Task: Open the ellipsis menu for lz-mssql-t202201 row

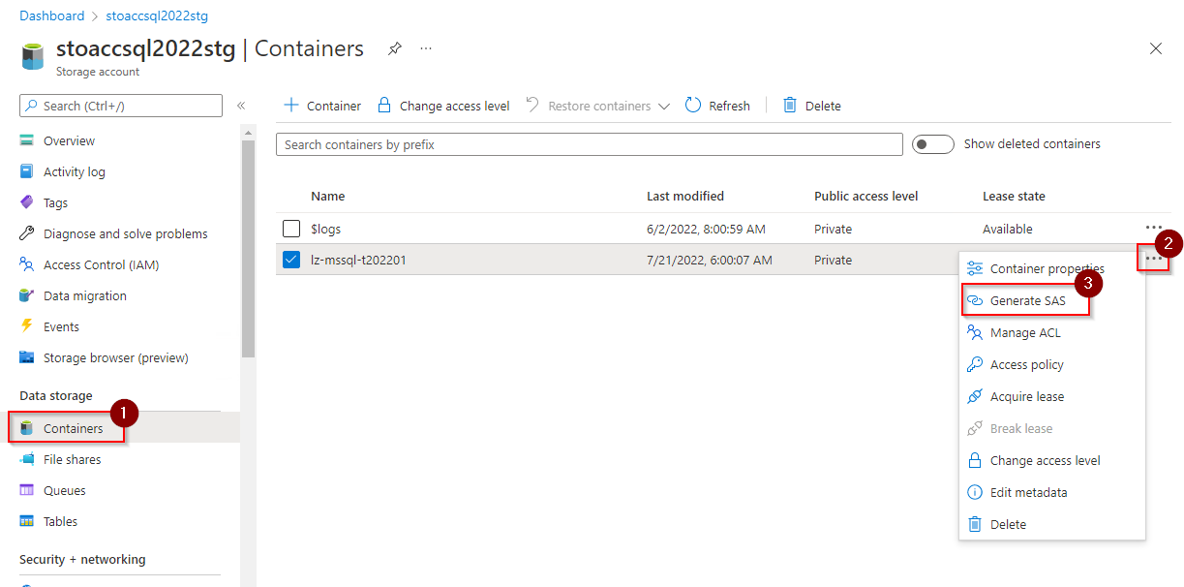Action: [1153, 258]
